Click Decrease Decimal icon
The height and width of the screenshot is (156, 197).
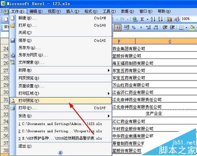[x=156, y=28]
